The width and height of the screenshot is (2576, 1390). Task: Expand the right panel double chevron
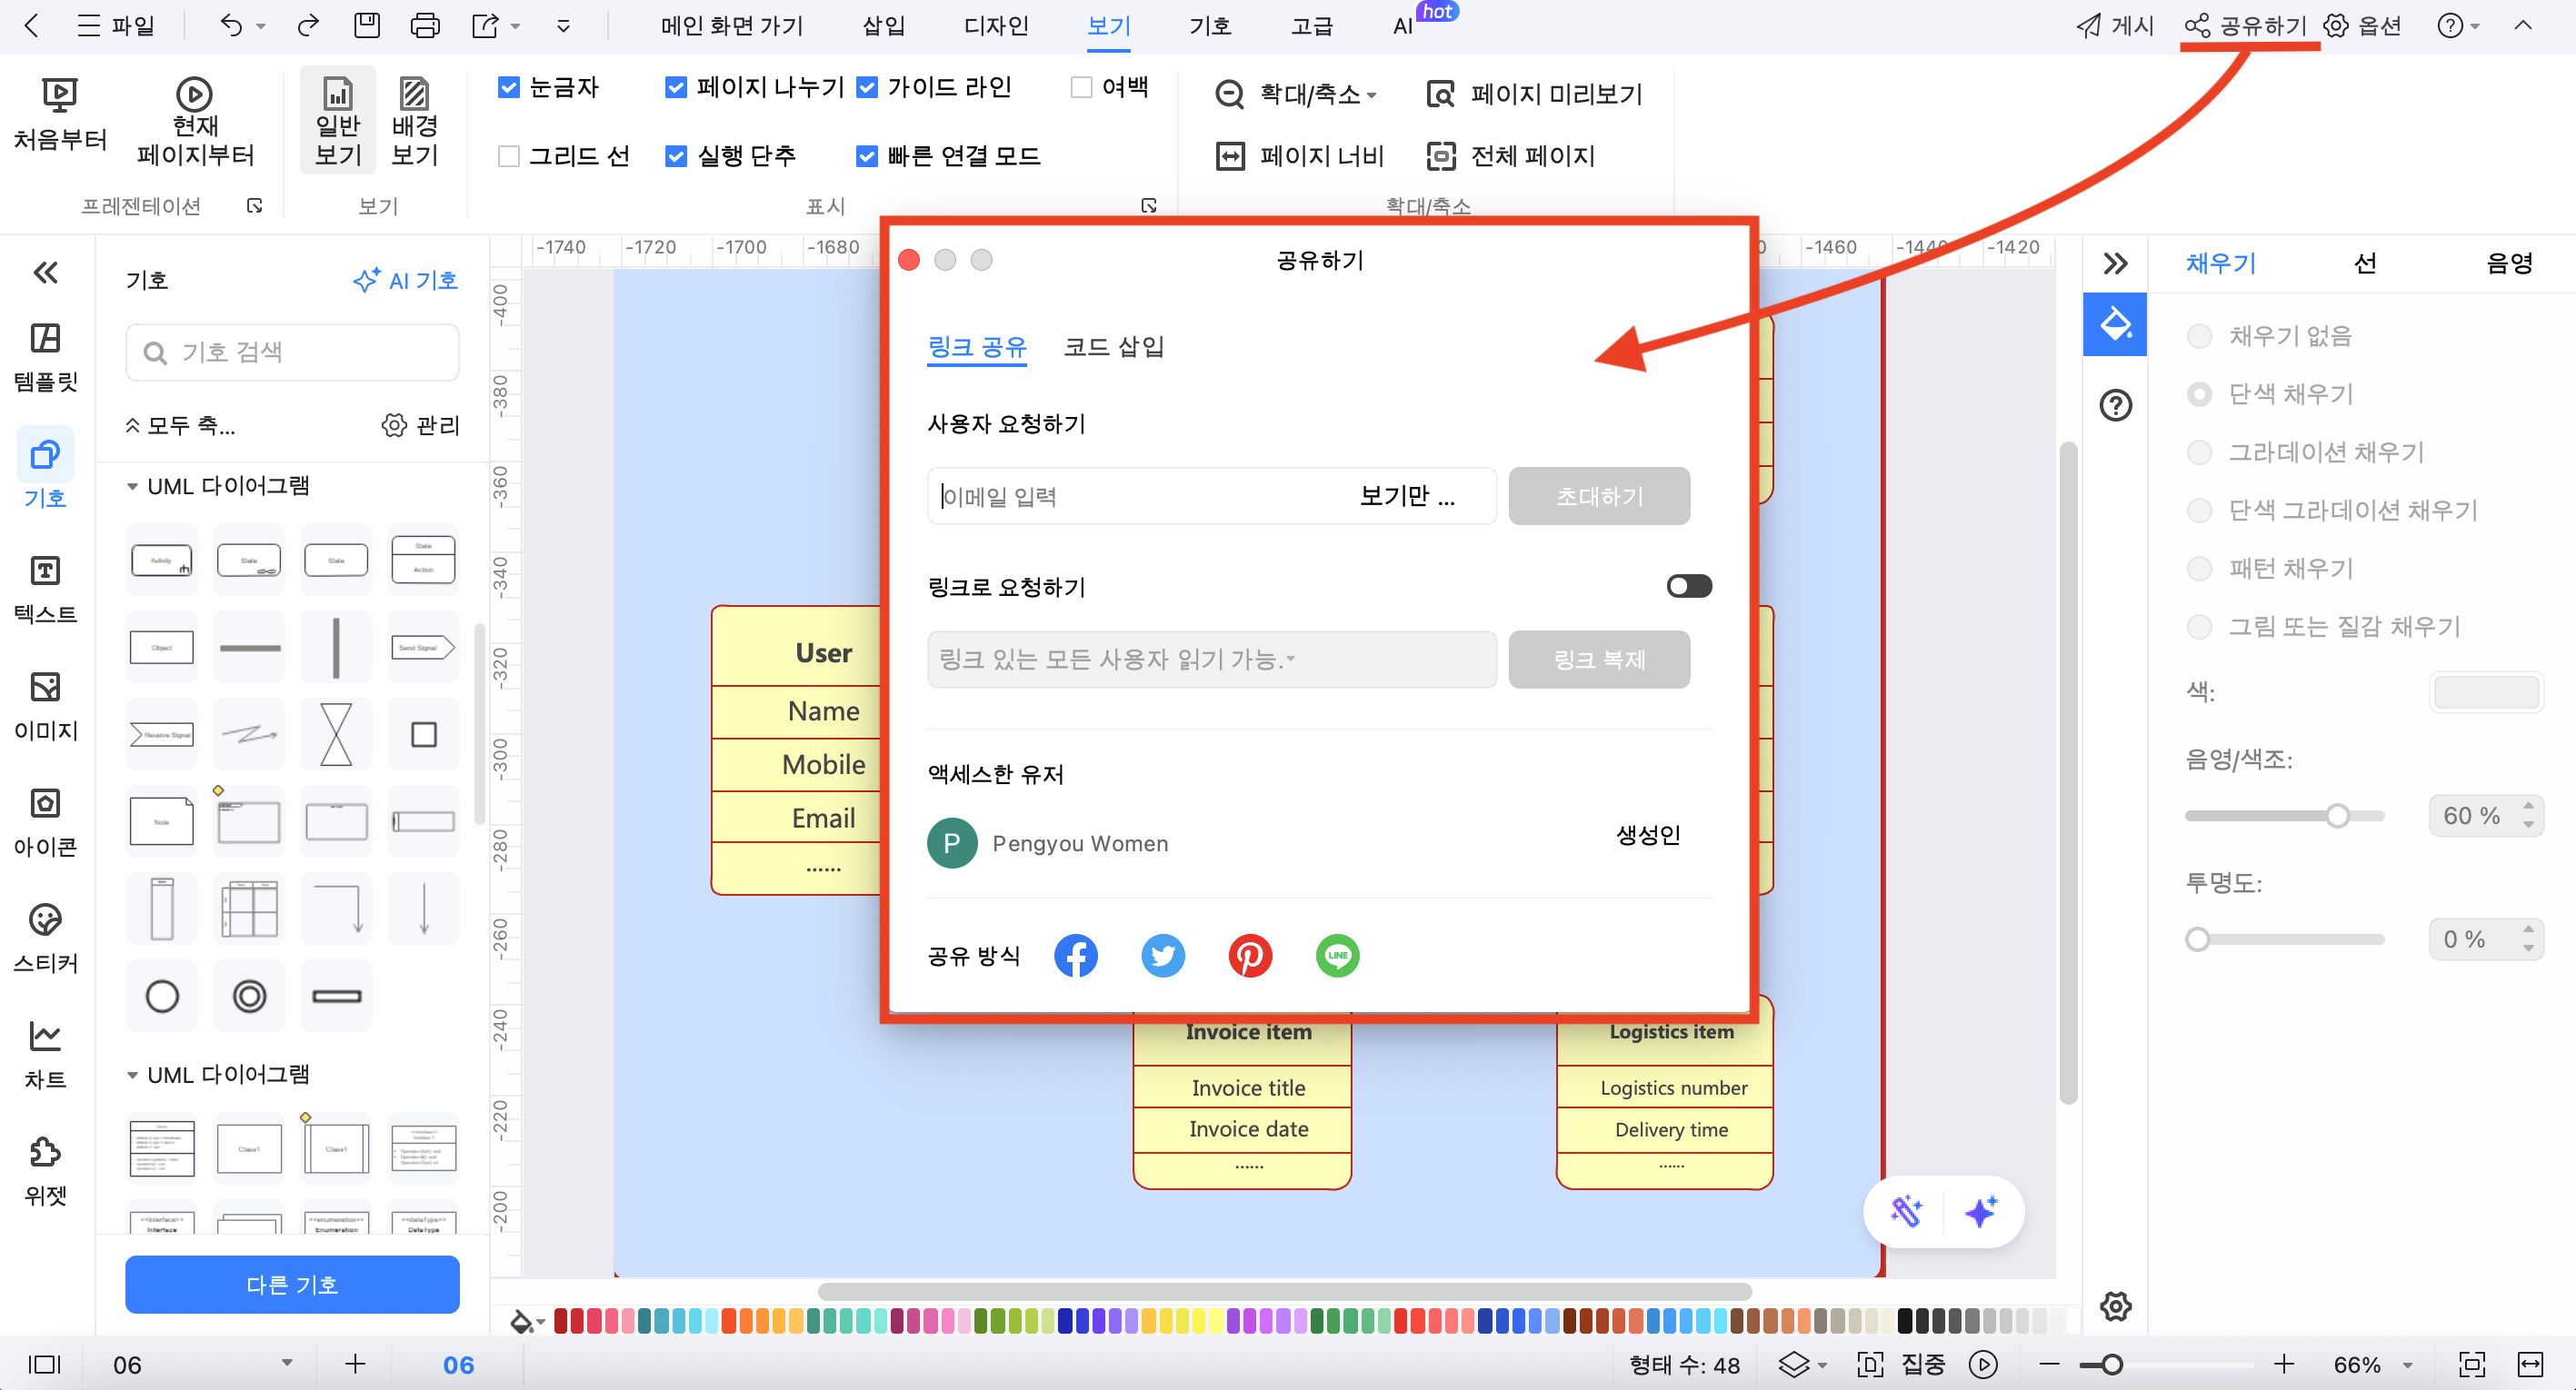pyautogui.click(x=2115, y=263)
